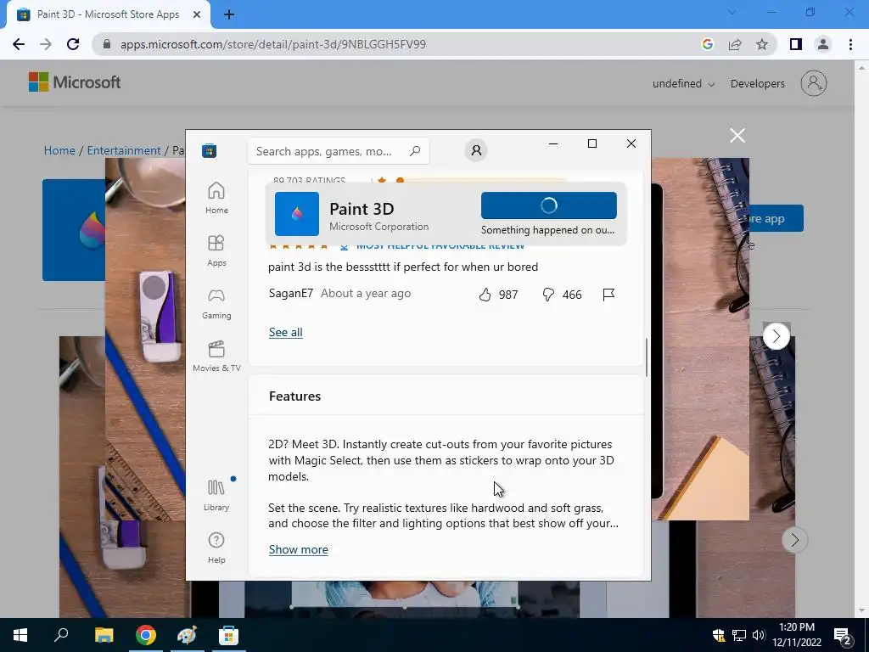Open a new Chrome tab
The image size is (869, 652).
(229, 15)
